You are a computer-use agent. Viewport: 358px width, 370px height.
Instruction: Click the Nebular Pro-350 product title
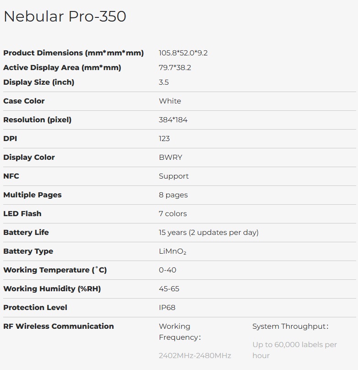pyautogui.click(x=65, y=16)
